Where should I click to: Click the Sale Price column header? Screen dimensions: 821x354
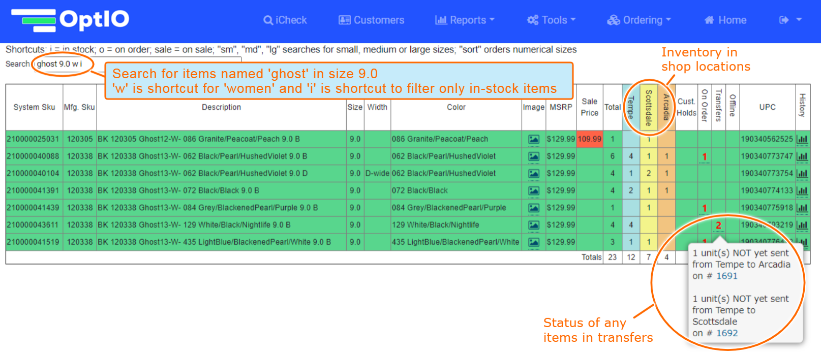tap(590, 107)
